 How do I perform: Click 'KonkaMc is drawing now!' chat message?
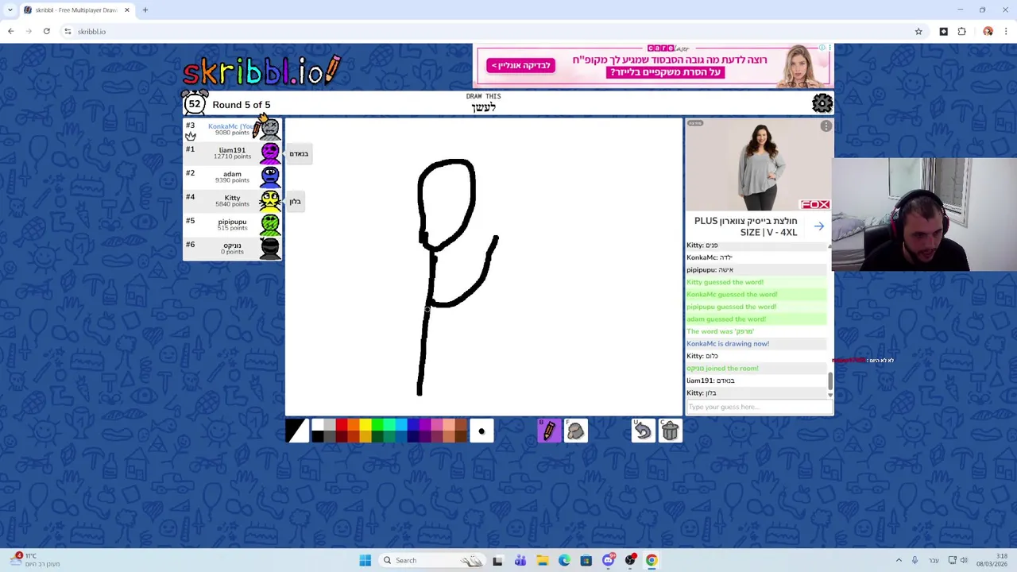click(728, 343)
